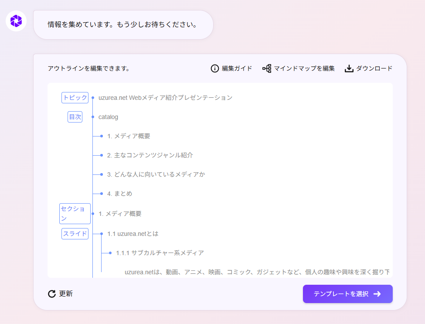Viewport: 425px width, 324px height.
Task: Click the download tray icon
Action: (349, 68)
